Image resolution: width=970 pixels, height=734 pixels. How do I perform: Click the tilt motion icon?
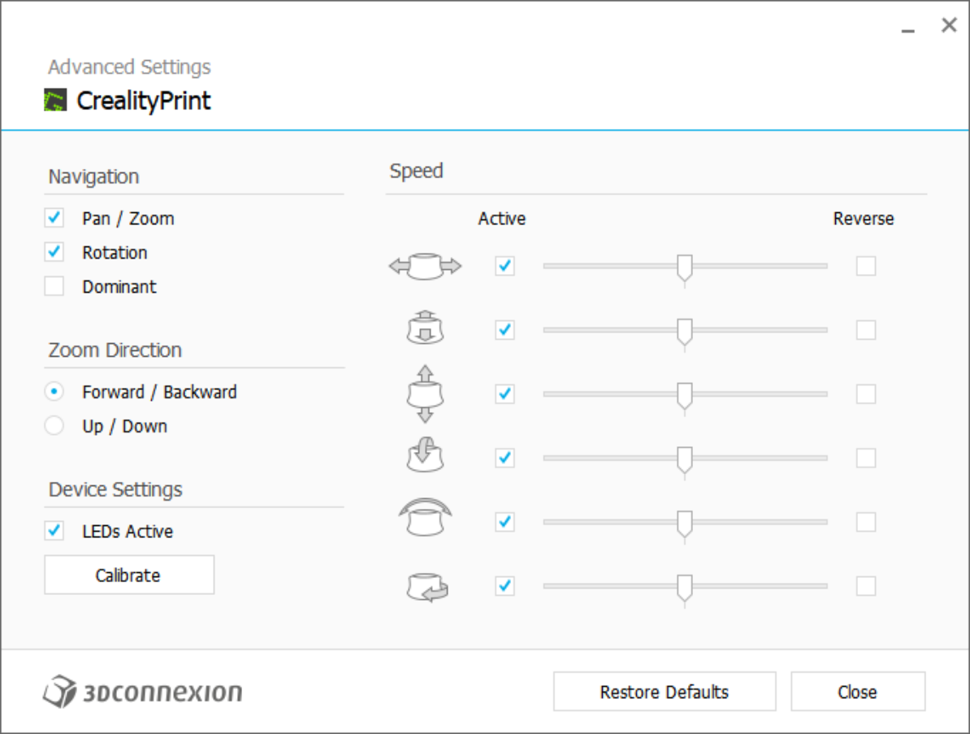(425, 458)
